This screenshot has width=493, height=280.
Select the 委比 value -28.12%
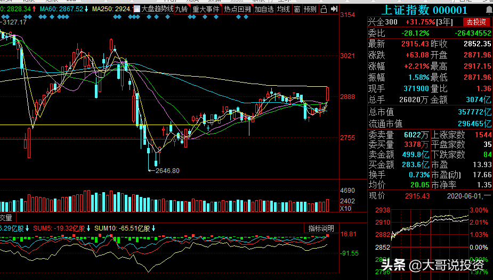pyautogui.click(x=415, y=34)
